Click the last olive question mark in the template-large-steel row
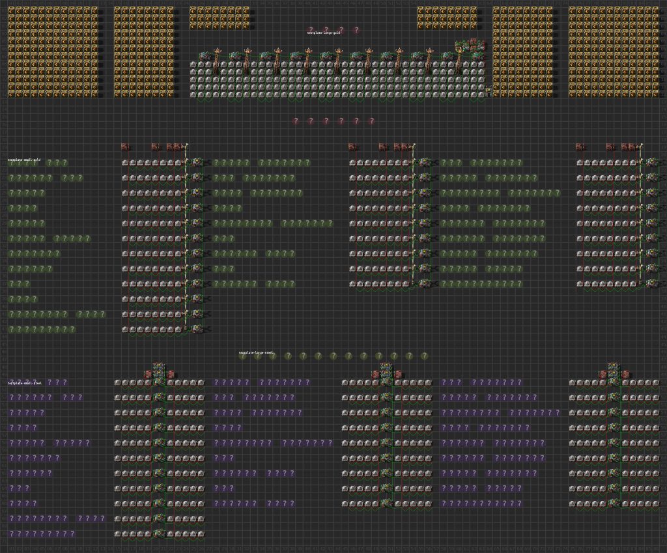This screenshot has height=553, width=667. pos(424,356)
